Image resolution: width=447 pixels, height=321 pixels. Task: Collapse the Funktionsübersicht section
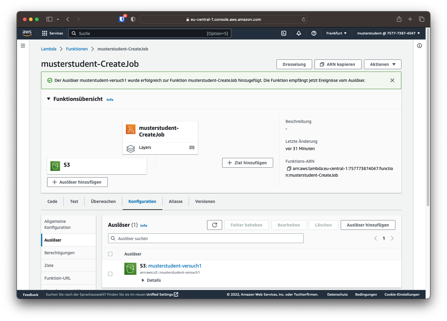point(49,99)
